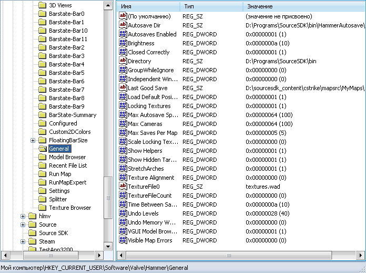Image resolution: width=366 pixels, height=273 pixels.
Task: Expand the Source registry key
Action: (x=23, y=225)
